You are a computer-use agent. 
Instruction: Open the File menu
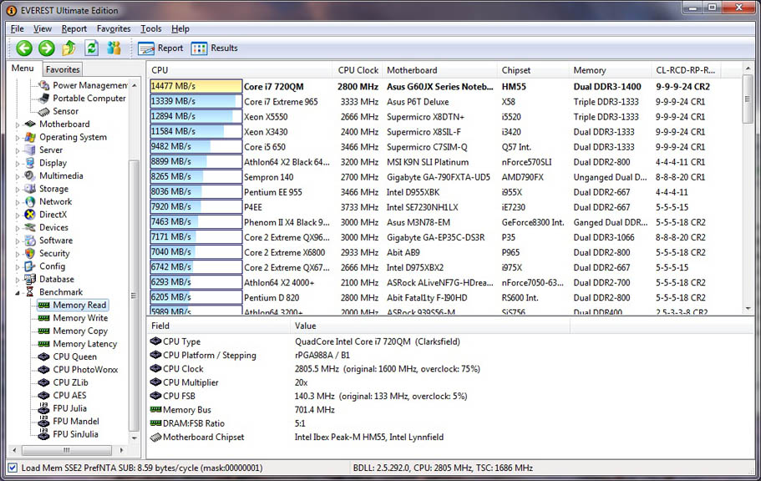point(17,28)
